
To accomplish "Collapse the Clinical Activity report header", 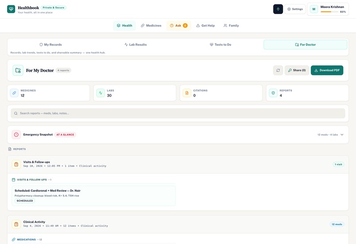I will 178,224.
